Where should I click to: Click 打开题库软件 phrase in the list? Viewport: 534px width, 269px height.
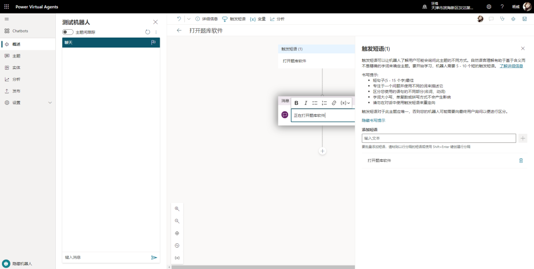(379, 160)
